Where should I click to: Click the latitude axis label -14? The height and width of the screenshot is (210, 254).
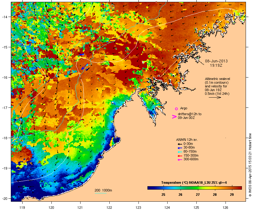(x=4, y=17)
